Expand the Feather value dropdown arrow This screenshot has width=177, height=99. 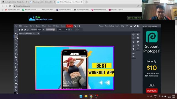[x=43, y=30]
